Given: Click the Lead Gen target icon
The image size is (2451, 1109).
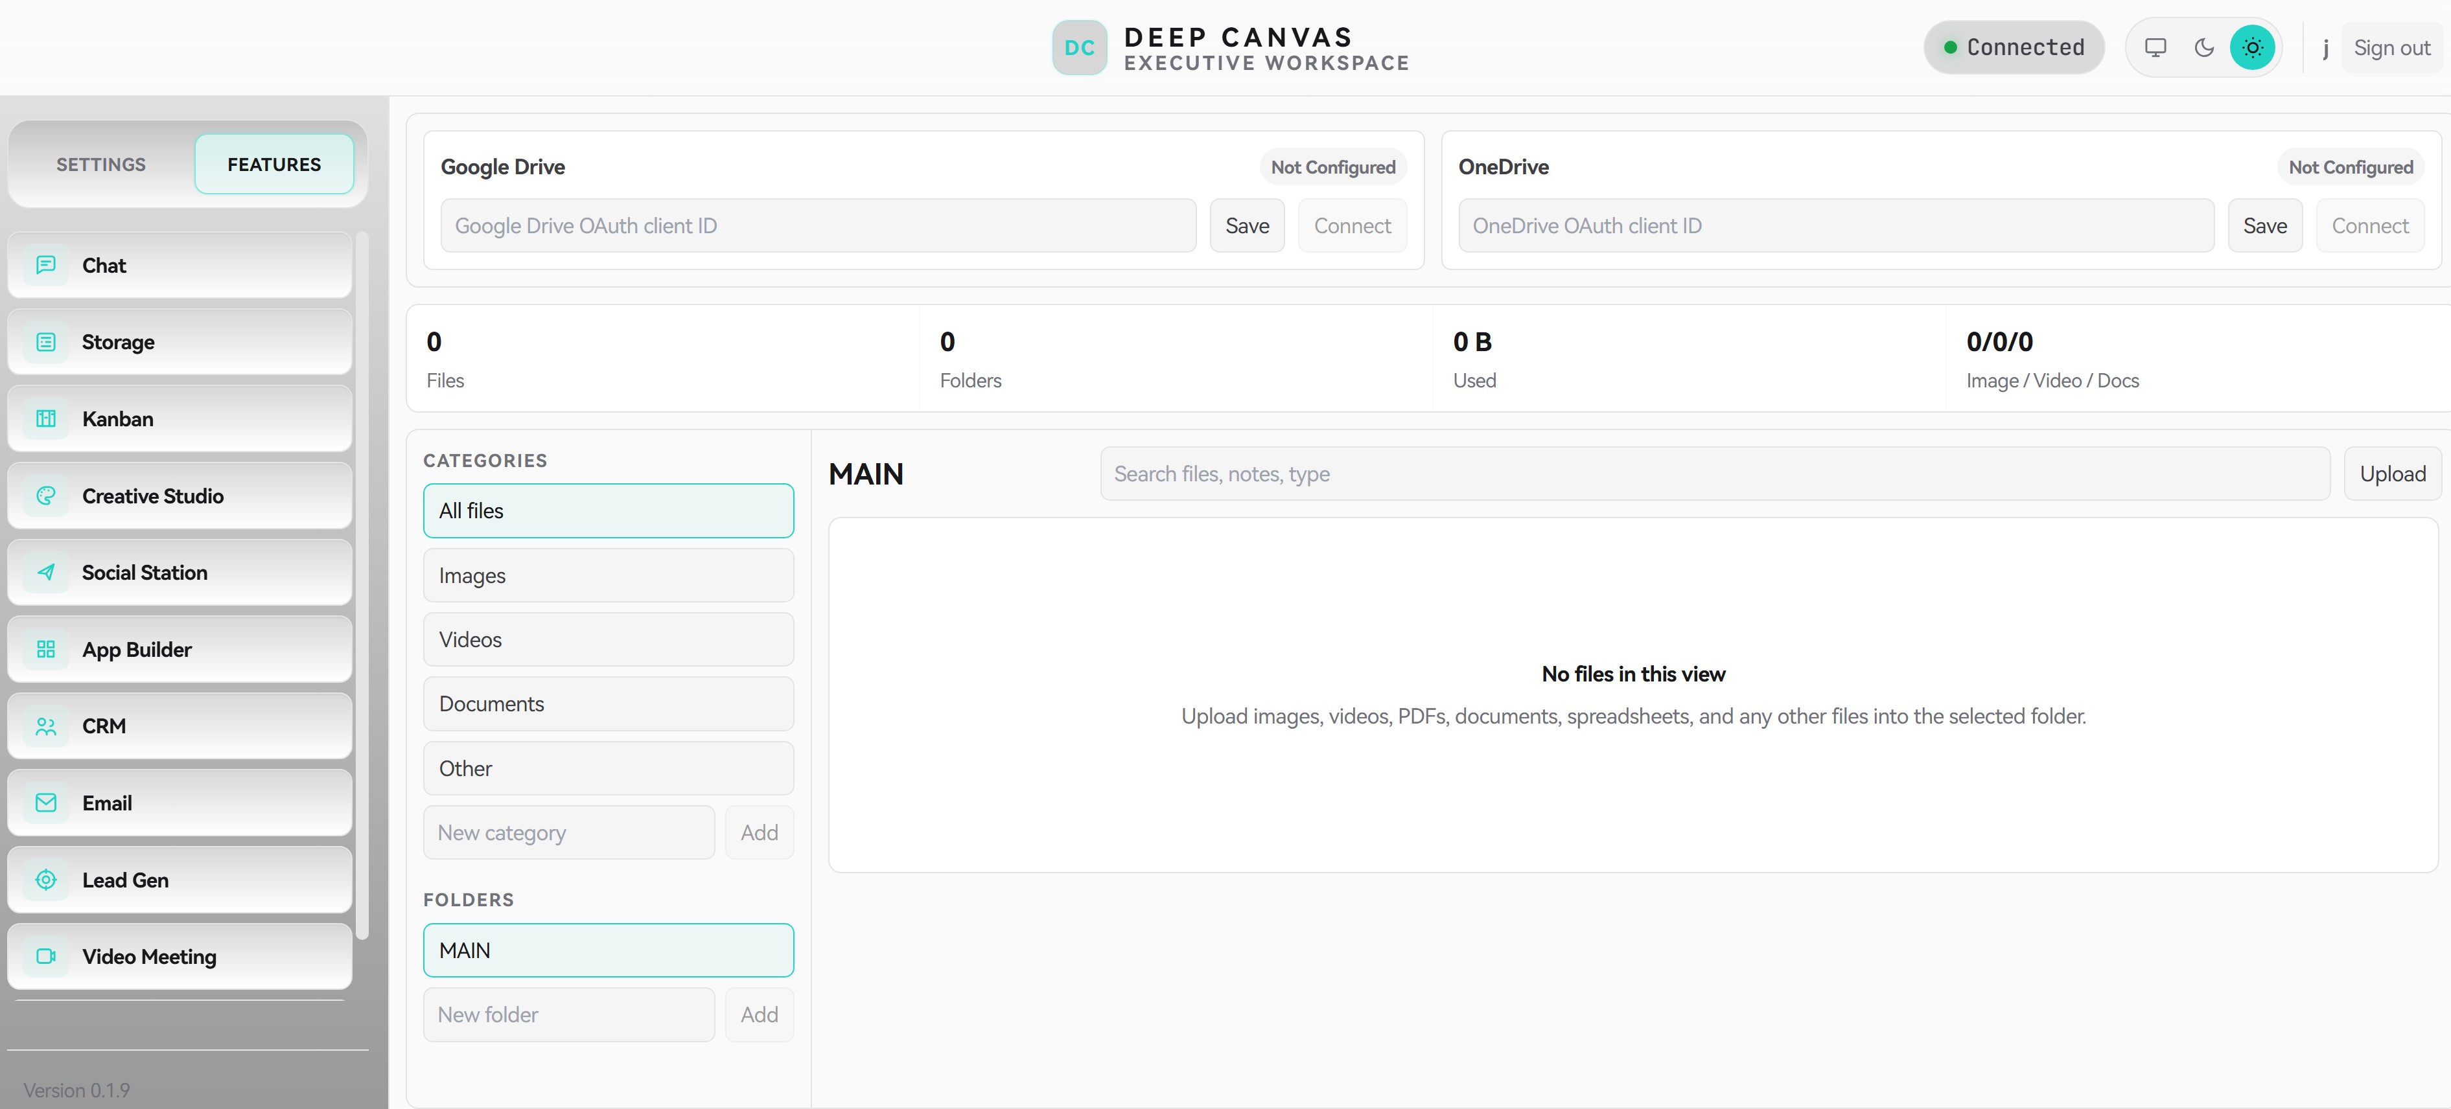Looking at the screenshot, I should (x=45, y=880).
